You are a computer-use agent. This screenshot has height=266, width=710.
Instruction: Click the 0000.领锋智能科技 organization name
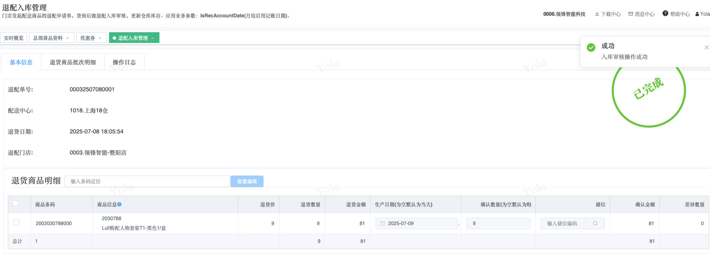(x=564, y=14)
